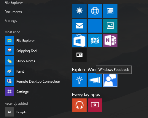Launch the Music headphones tile
This screenshot has width=148, height=118.
click(79, 105)
